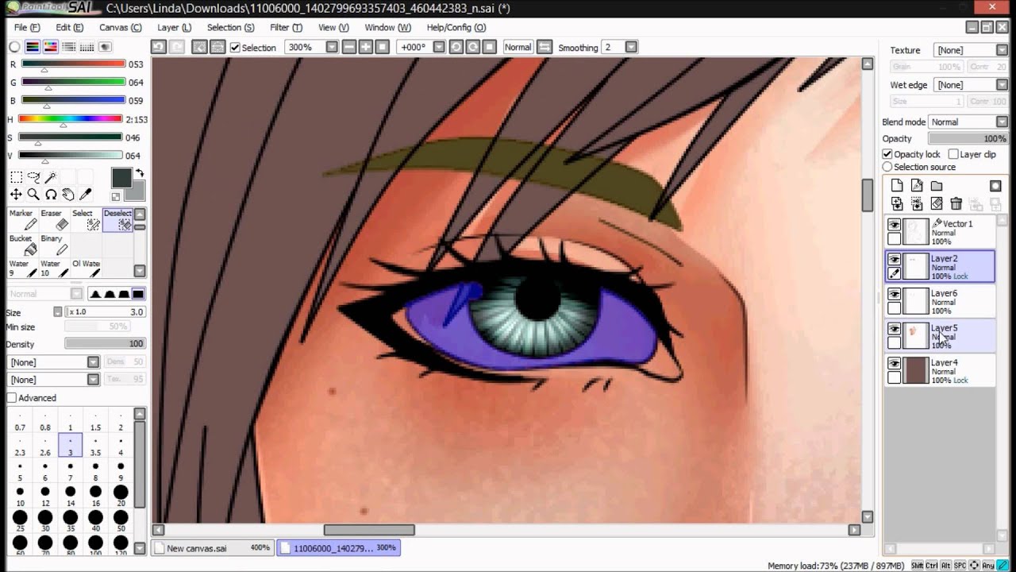Hide Layer6 using its eye icon
1016x572 pixels.
pos(895,295)
